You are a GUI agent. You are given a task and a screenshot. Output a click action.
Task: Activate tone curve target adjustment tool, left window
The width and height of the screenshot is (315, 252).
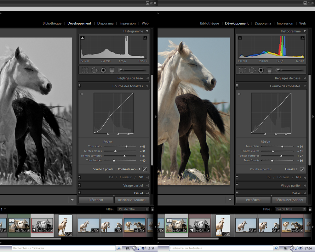pos(82,94)
